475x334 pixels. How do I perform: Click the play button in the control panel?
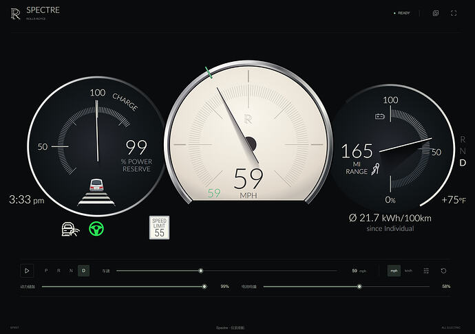click(27, 271)
